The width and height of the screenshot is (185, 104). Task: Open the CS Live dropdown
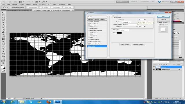[x=164, y=2]
